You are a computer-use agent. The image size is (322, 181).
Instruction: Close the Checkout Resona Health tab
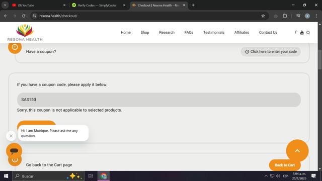[184, 5]
